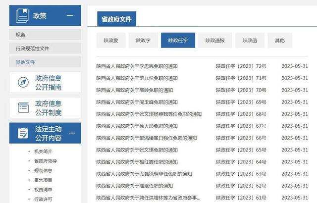Open the 重大项目 link

[43, 180]
